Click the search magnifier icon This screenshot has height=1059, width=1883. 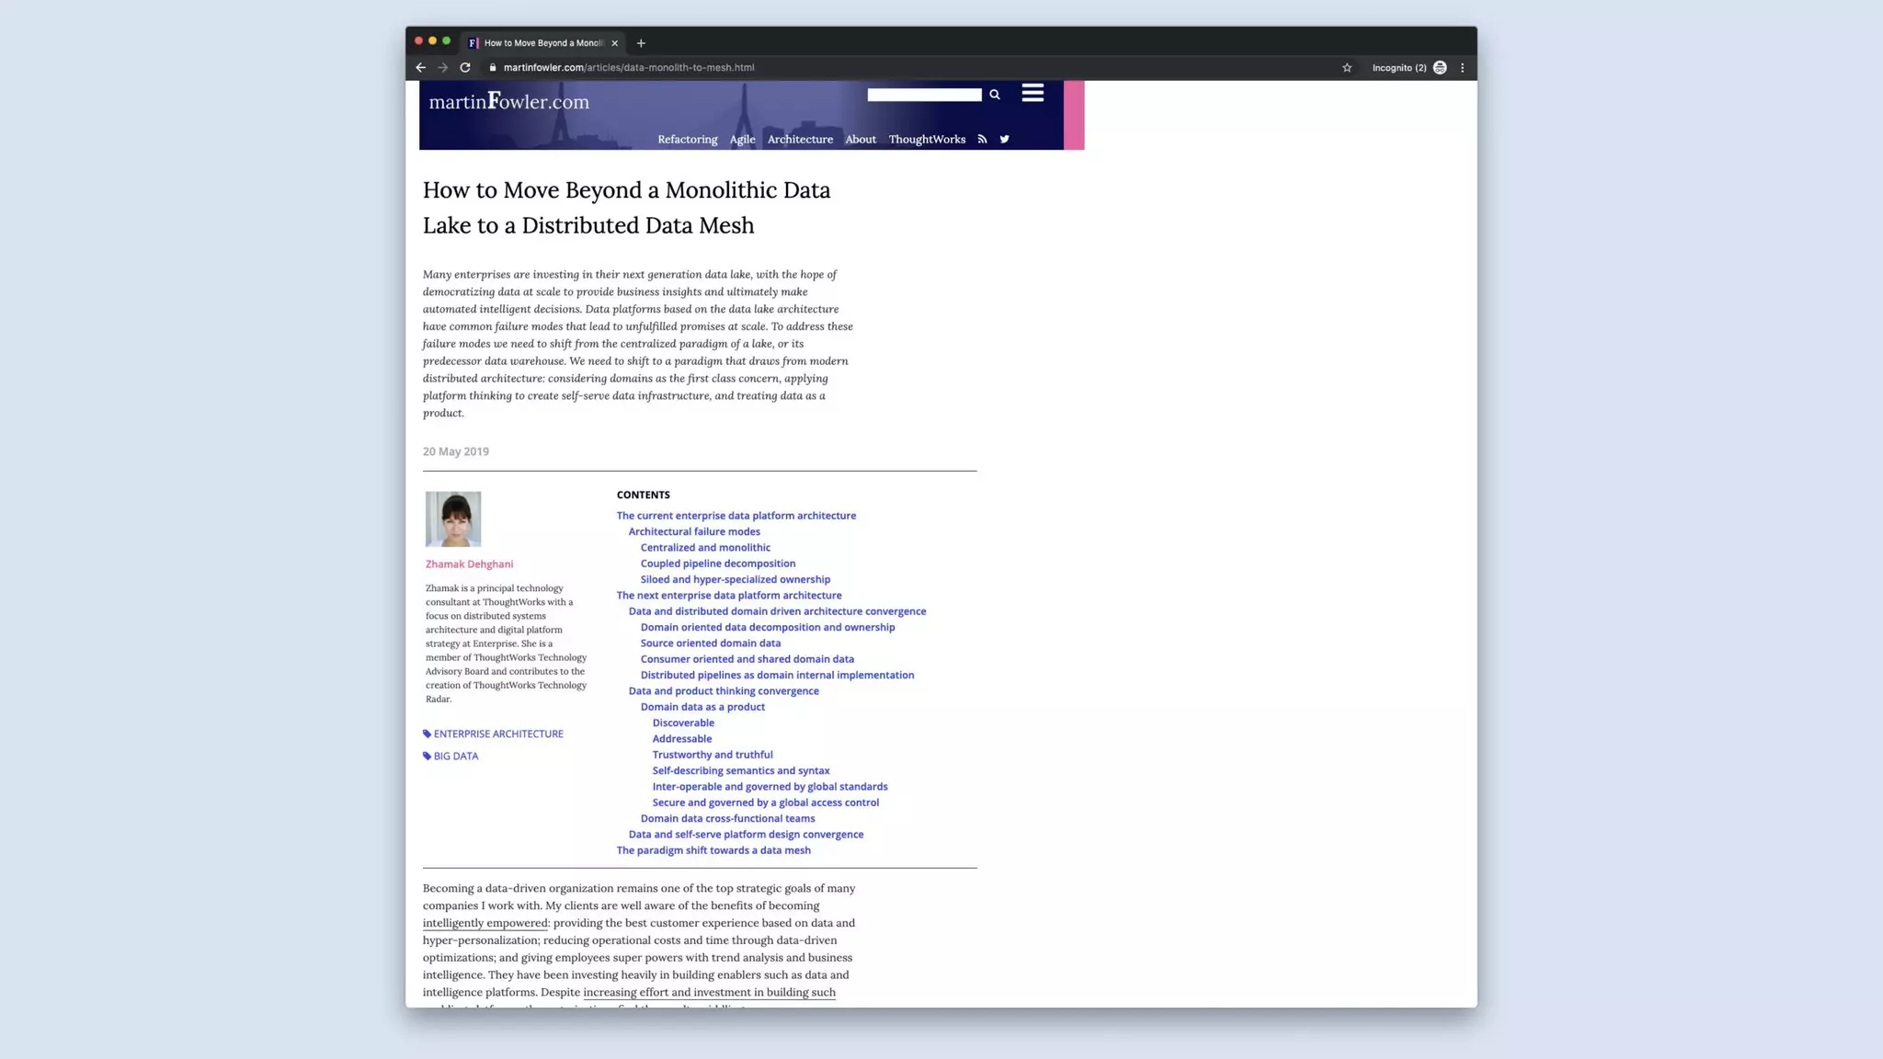[994, 95]
